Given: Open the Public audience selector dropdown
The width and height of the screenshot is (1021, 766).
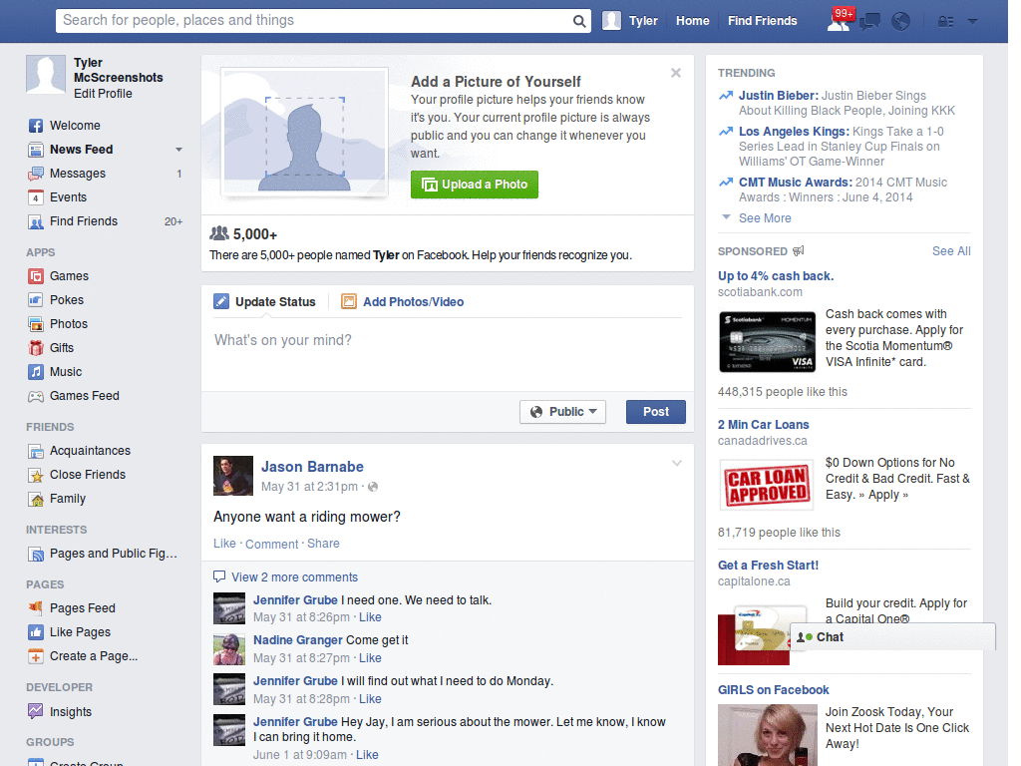Looking at the screenshot, I should click(562, 412).
